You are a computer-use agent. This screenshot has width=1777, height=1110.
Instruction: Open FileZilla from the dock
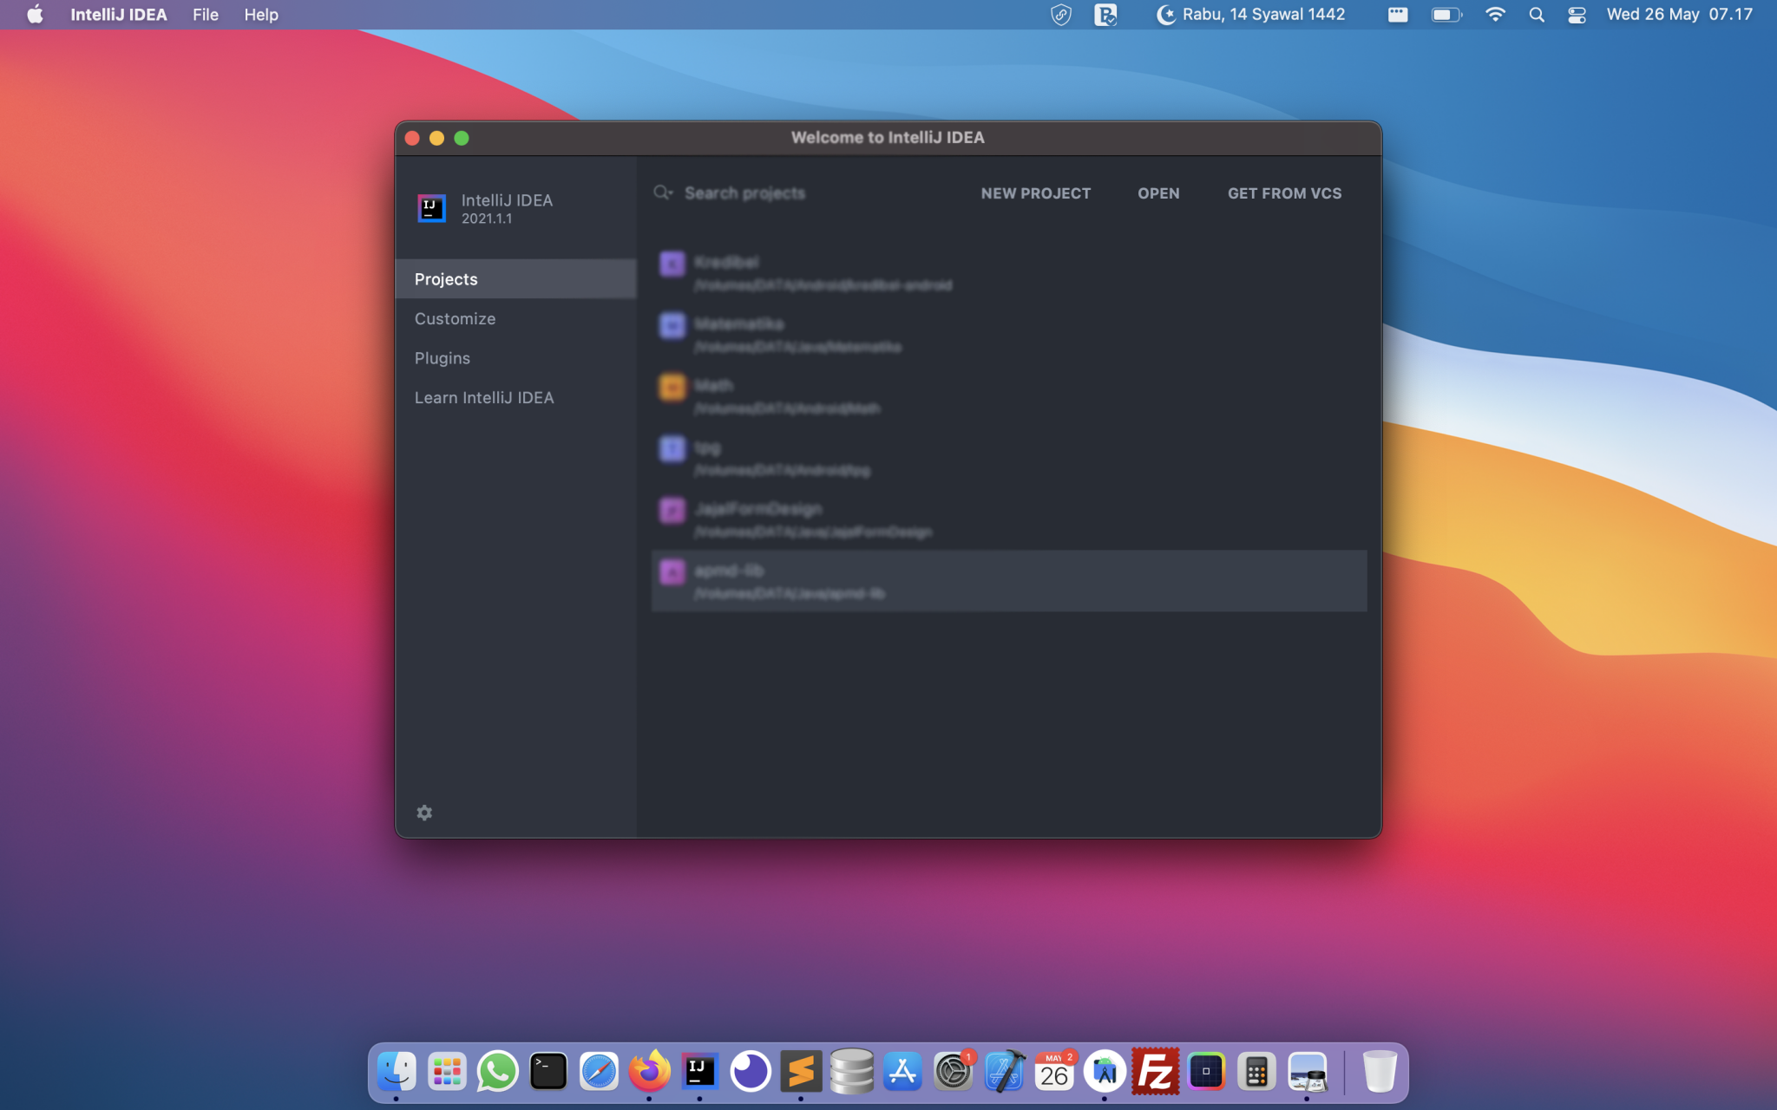[1156, 1072]
